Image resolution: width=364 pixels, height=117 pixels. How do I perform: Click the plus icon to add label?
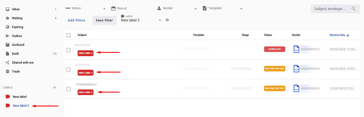[x=55, y=87]
